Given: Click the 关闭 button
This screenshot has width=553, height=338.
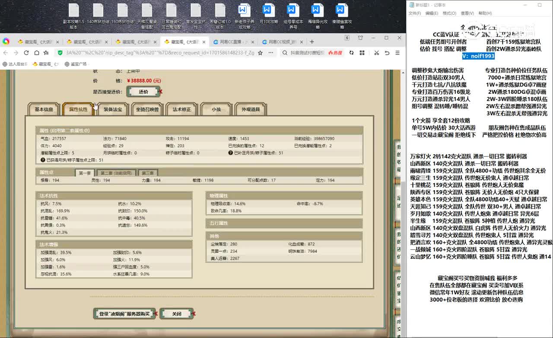Looking at the screenshot, I should coord(177,314).
